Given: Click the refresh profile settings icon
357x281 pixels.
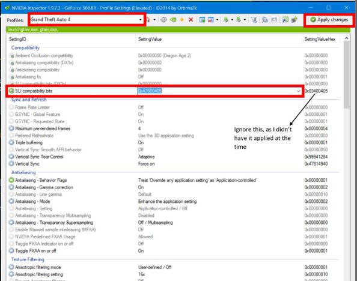Looking at the screenshot, I should tap(163, 20).
